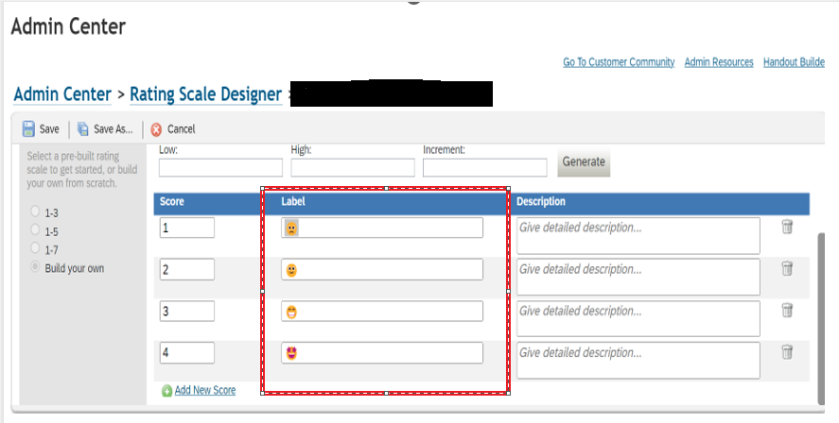Image resolution: width=839 pixels, height=423 pixels.
Task: Delete score row 4 with trash icon
Action: [787, 351]
